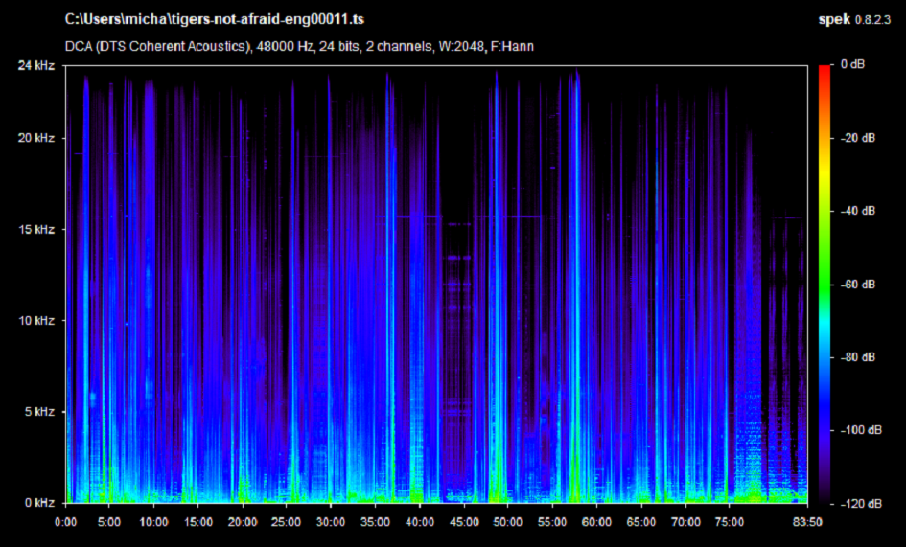906x547 pixels.
Task: Click the 25:00 time axis marker
Action: click(x=287, y=522)
